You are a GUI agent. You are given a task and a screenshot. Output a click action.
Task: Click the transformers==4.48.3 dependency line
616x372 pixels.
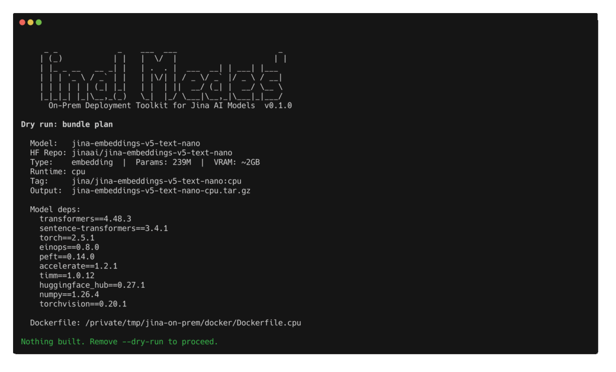coord(85,219)
